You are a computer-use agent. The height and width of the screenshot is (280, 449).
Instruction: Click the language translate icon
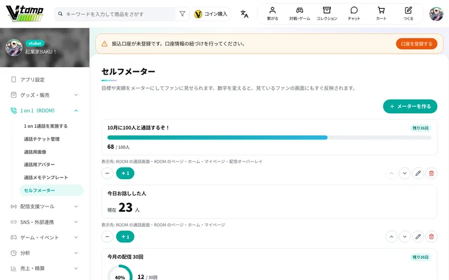point(244,14)
